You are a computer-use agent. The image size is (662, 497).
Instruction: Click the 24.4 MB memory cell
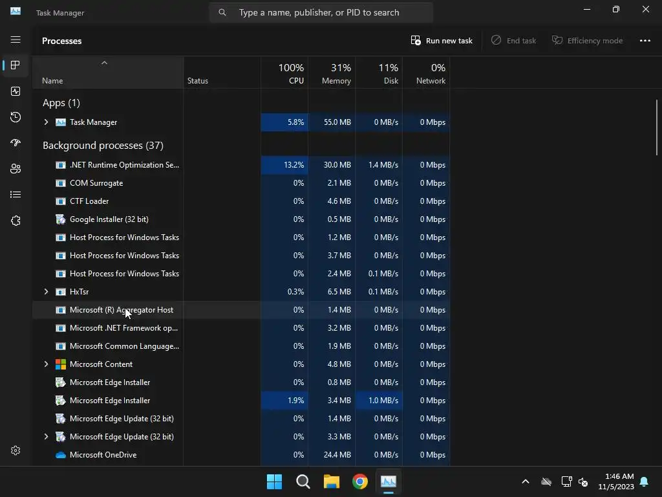pyautogui.click(x=332, y=455)
